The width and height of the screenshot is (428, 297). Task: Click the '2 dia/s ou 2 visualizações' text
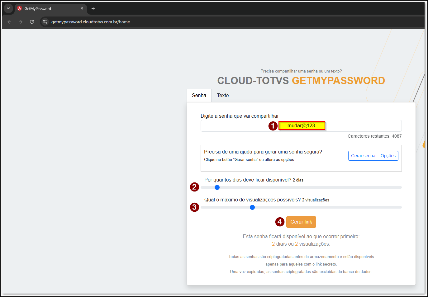(301, 244)
